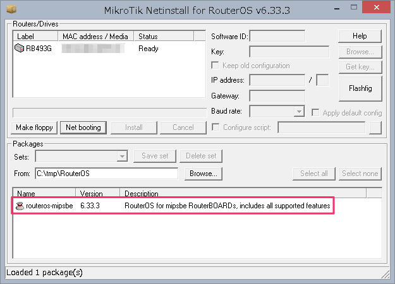Select the Ready status text of RB493G

(149, 49)
